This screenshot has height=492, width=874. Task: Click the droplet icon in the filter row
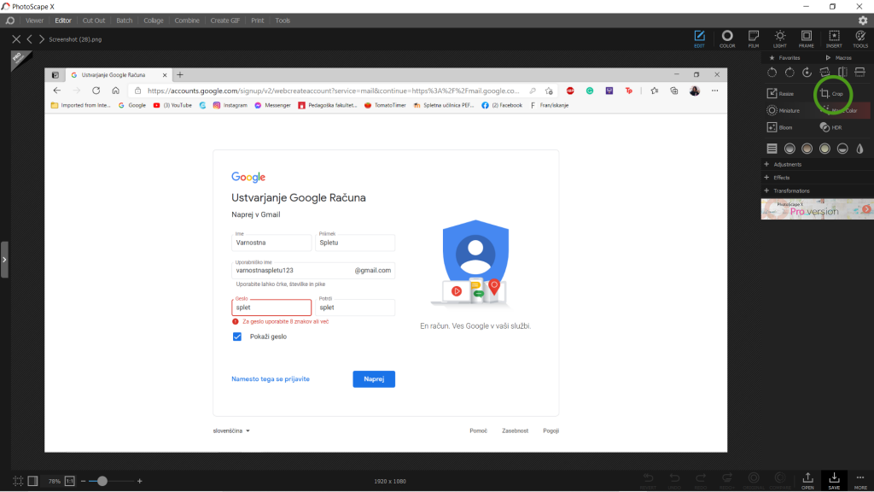860,149
